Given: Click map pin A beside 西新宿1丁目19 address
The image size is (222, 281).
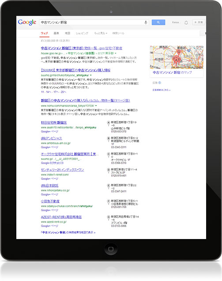Looking at the screenshot, I should click(x=108, y=123).
